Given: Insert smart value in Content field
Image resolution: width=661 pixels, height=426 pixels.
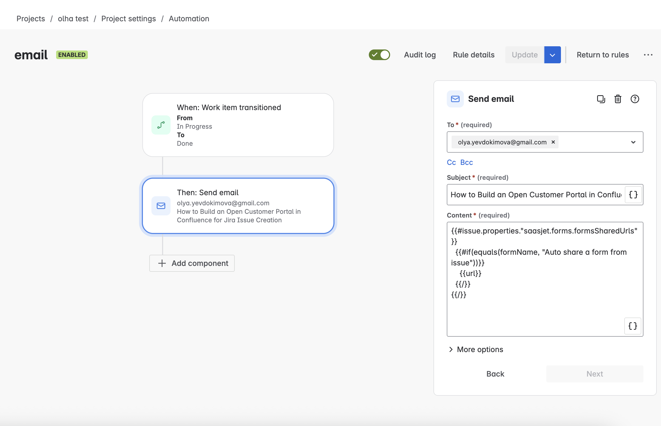Looking at the screenshot, I should pyautogui.click(x=633, y=326).
